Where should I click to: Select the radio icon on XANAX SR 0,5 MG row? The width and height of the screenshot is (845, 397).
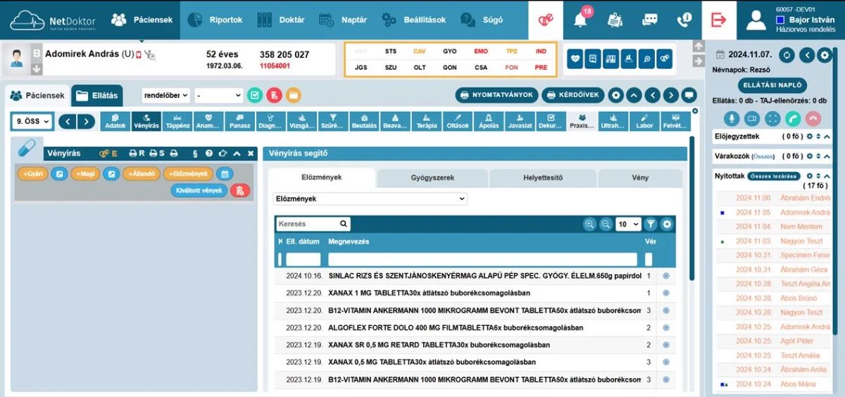[666, 345]
